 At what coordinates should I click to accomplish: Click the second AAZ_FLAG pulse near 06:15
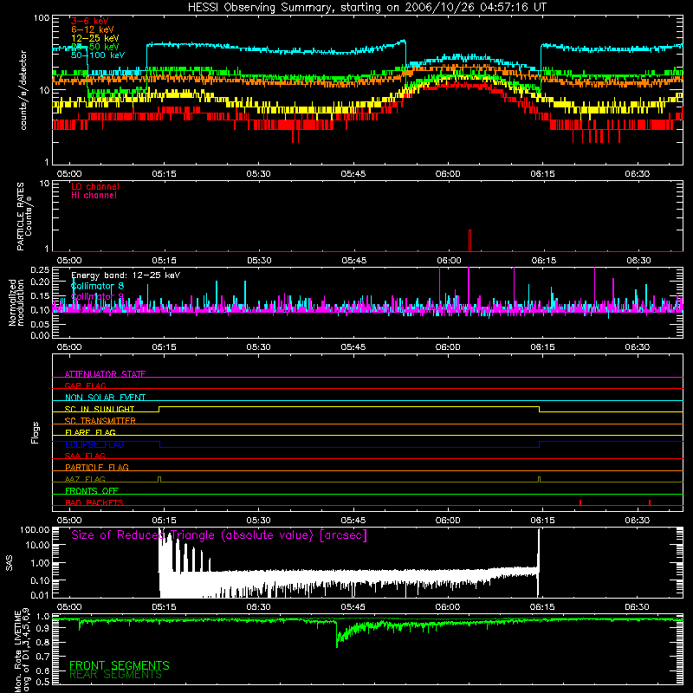coord(539,480)
